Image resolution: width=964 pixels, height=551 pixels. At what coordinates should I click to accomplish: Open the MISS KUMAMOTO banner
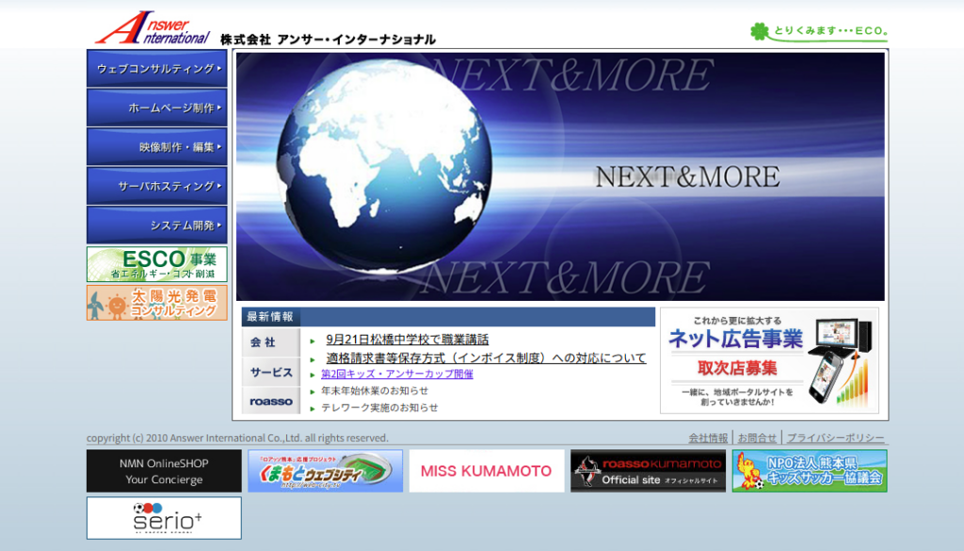[x=487, y=470]
